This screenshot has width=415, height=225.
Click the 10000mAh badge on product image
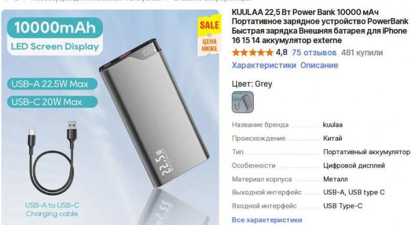point(55,27)
